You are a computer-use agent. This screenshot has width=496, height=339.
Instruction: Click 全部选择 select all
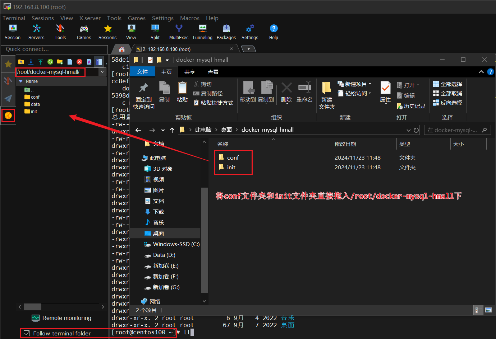[447, 84]
